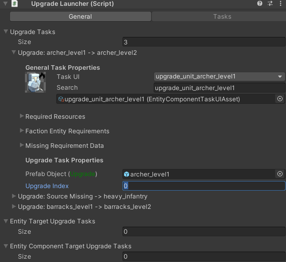Viewport: 286px width, 262px height.
Task: Switch to the Tasks tab
Action: point(219,17)
